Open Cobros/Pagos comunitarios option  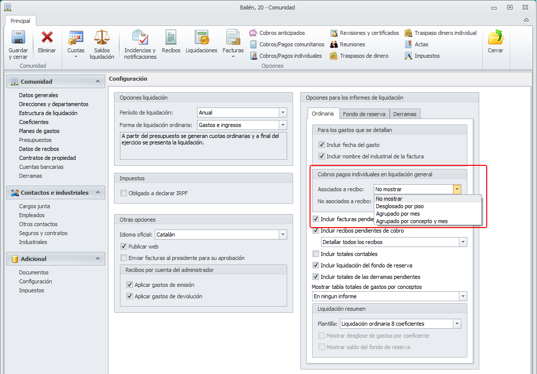coord(287,44)
